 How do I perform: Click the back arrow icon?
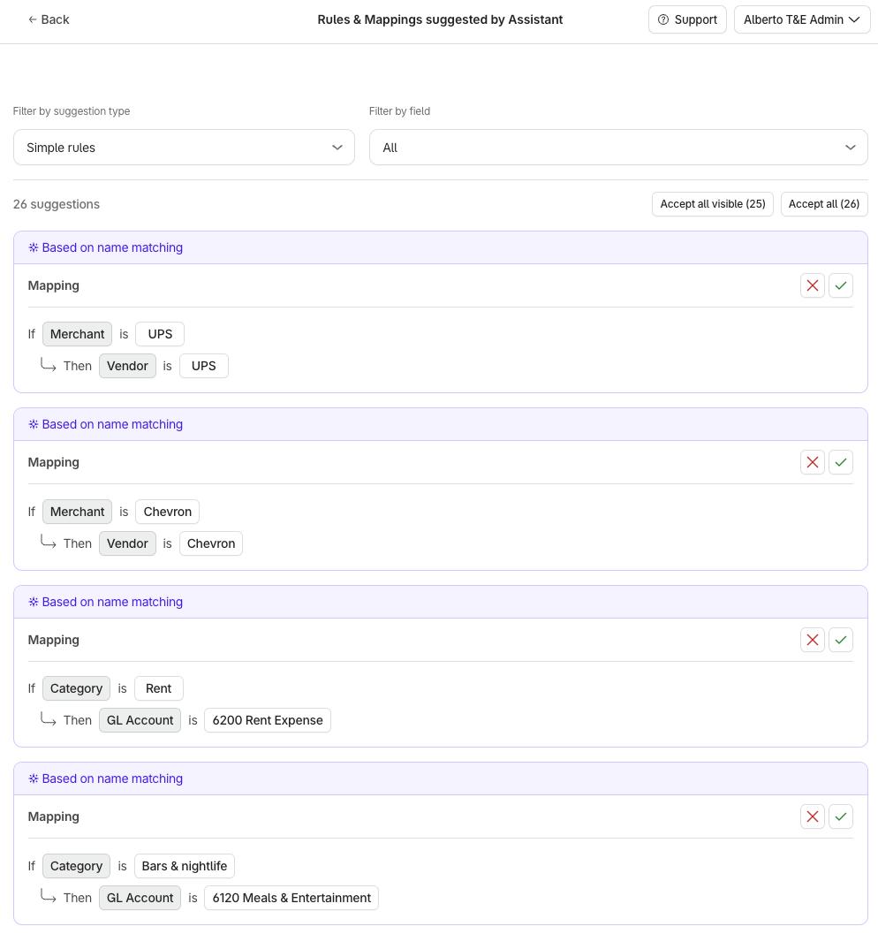tap(32, 19)
